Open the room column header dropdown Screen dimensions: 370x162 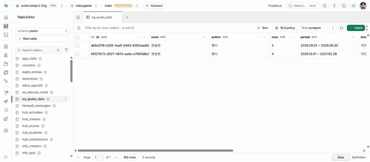click(x=204, y=37)
